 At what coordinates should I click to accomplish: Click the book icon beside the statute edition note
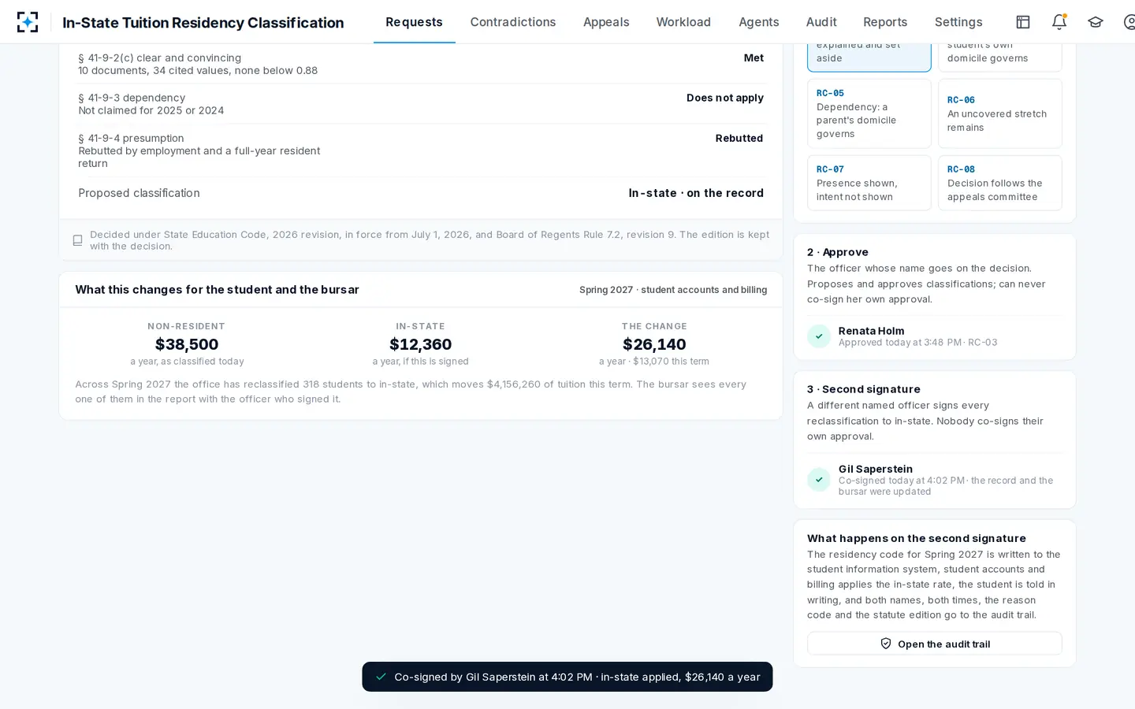pos(77,240)
